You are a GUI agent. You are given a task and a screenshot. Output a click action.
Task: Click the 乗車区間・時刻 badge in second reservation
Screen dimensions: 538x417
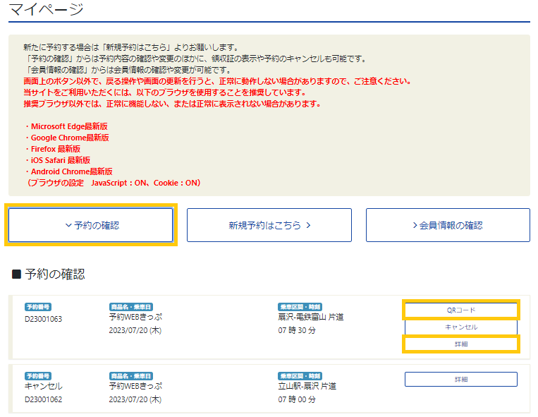pyautogui.click(x=300, y=376)
